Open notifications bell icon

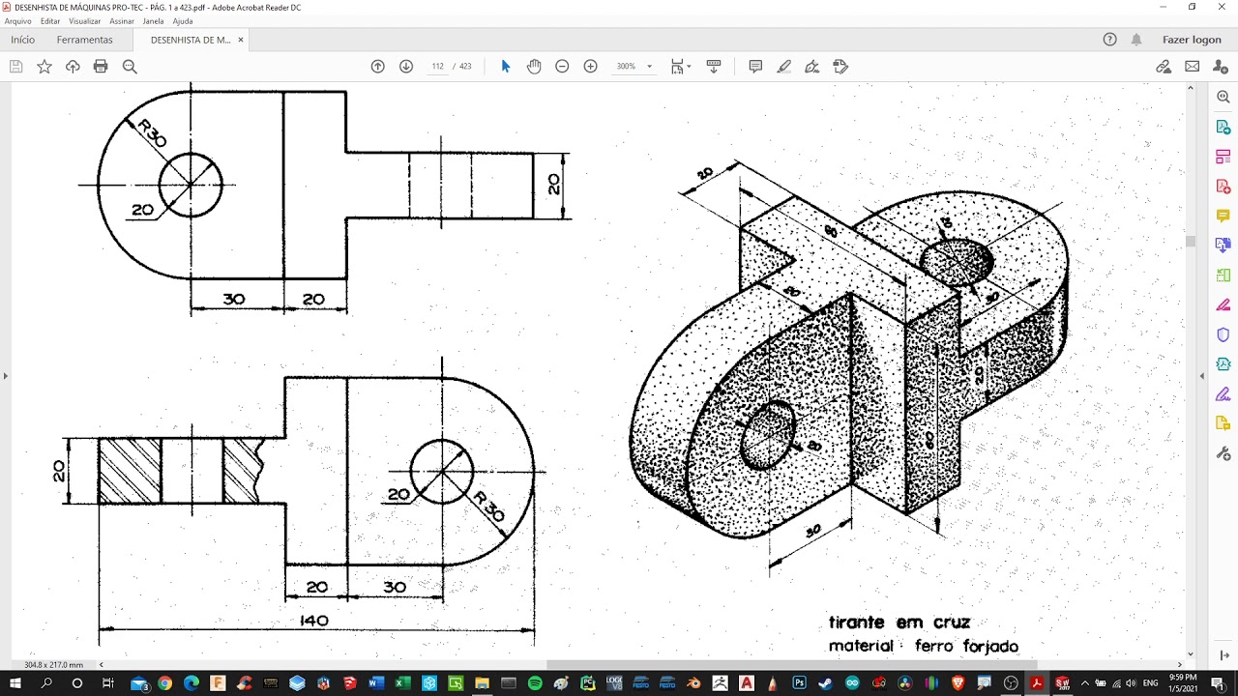(x=1136, y=40)
